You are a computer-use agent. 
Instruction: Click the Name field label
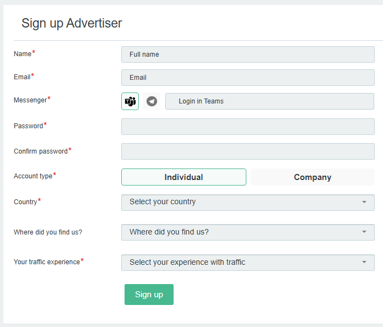[23, 54]
